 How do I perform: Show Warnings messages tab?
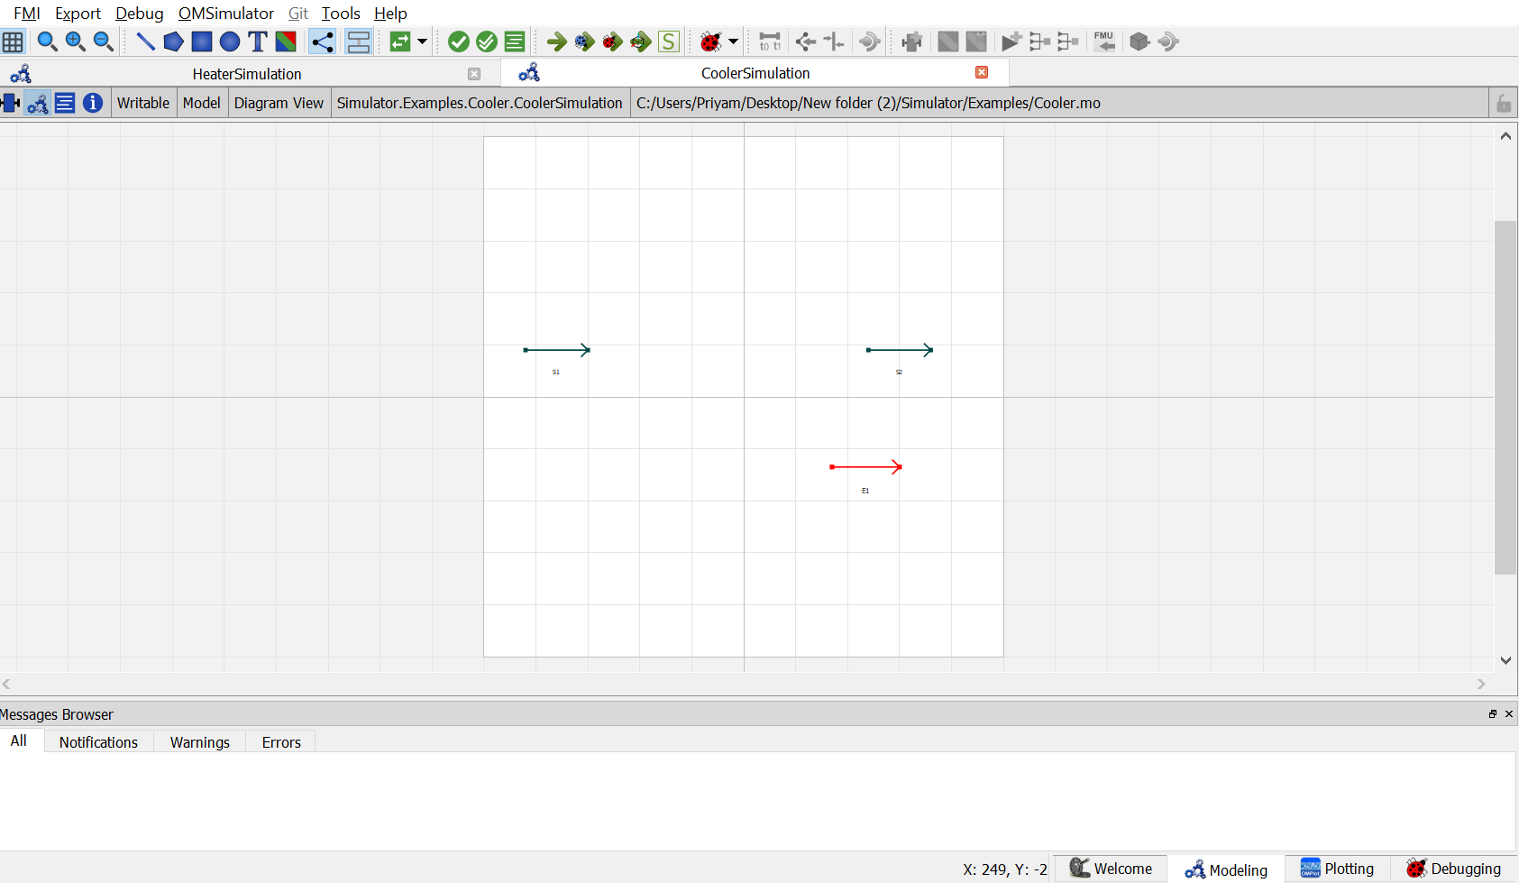(200, 742)
